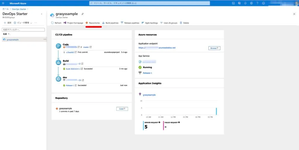This screenshot has width=299, height=150.
Task: Click the dev stage circle icon
Action: (x=58, y=79)
